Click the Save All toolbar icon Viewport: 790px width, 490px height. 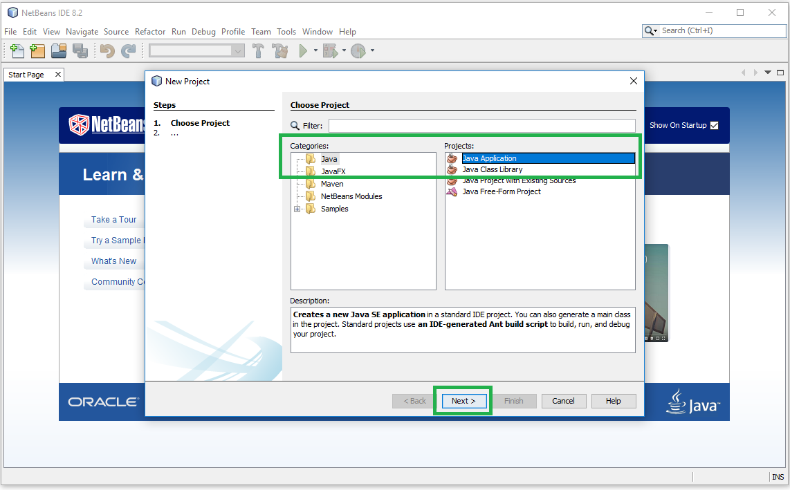(80, 51)
